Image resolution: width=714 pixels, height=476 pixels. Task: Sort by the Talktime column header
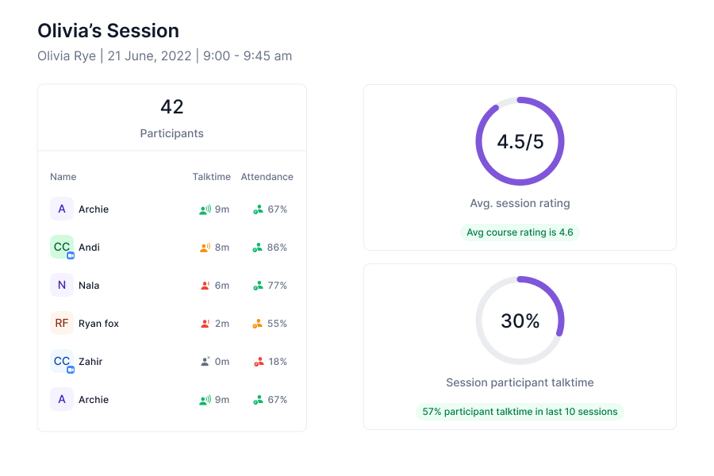[x=211, y=177]
